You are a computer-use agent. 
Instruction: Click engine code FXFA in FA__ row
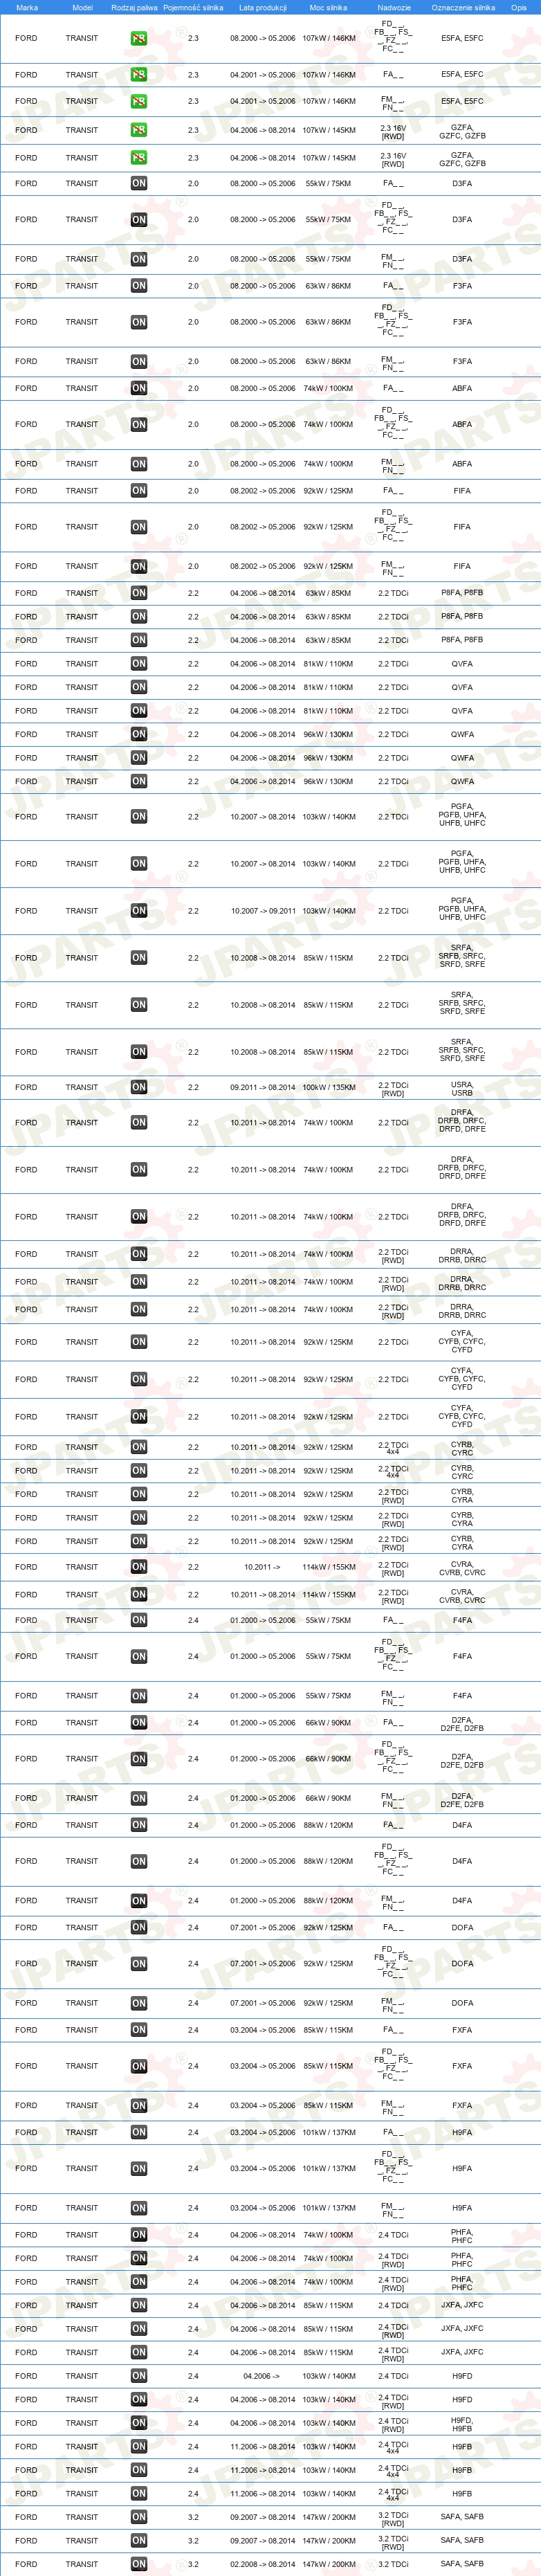pos(462,2030)
